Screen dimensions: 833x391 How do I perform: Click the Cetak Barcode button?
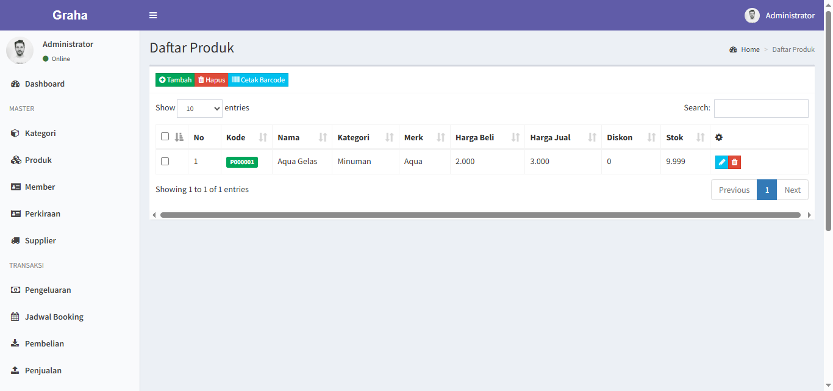[x=258, y=80]
